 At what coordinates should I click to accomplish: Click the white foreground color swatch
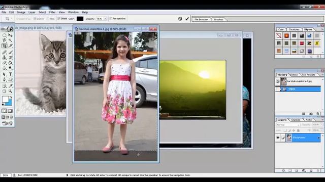5,99
